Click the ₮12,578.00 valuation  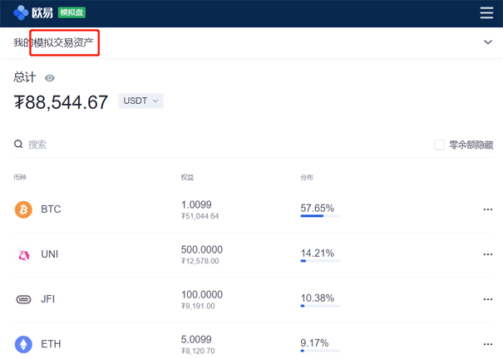(200, 261)
